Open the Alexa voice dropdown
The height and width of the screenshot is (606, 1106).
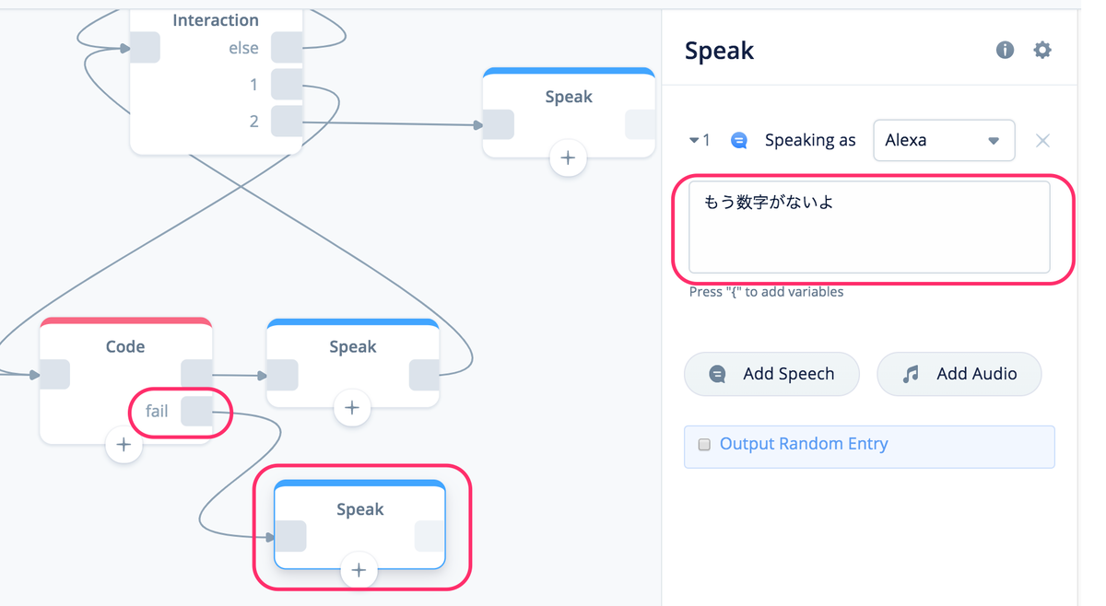(944, 141)
